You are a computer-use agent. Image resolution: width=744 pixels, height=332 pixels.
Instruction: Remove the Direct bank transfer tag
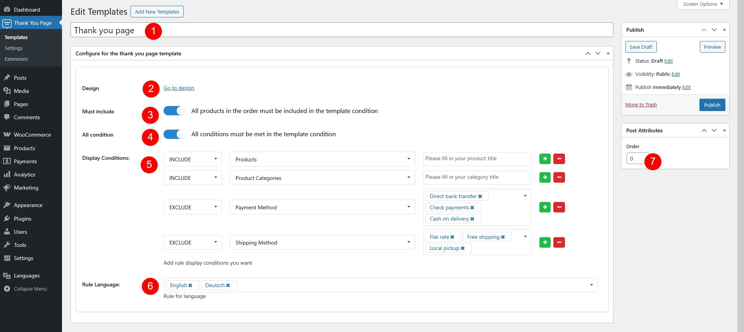point(480,197)
